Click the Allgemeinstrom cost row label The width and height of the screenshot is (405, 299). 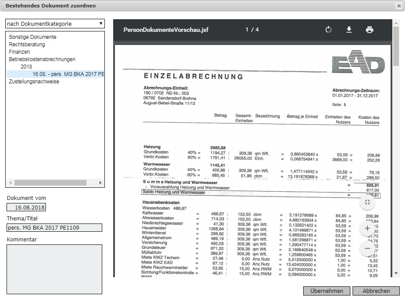pos(156,238)
